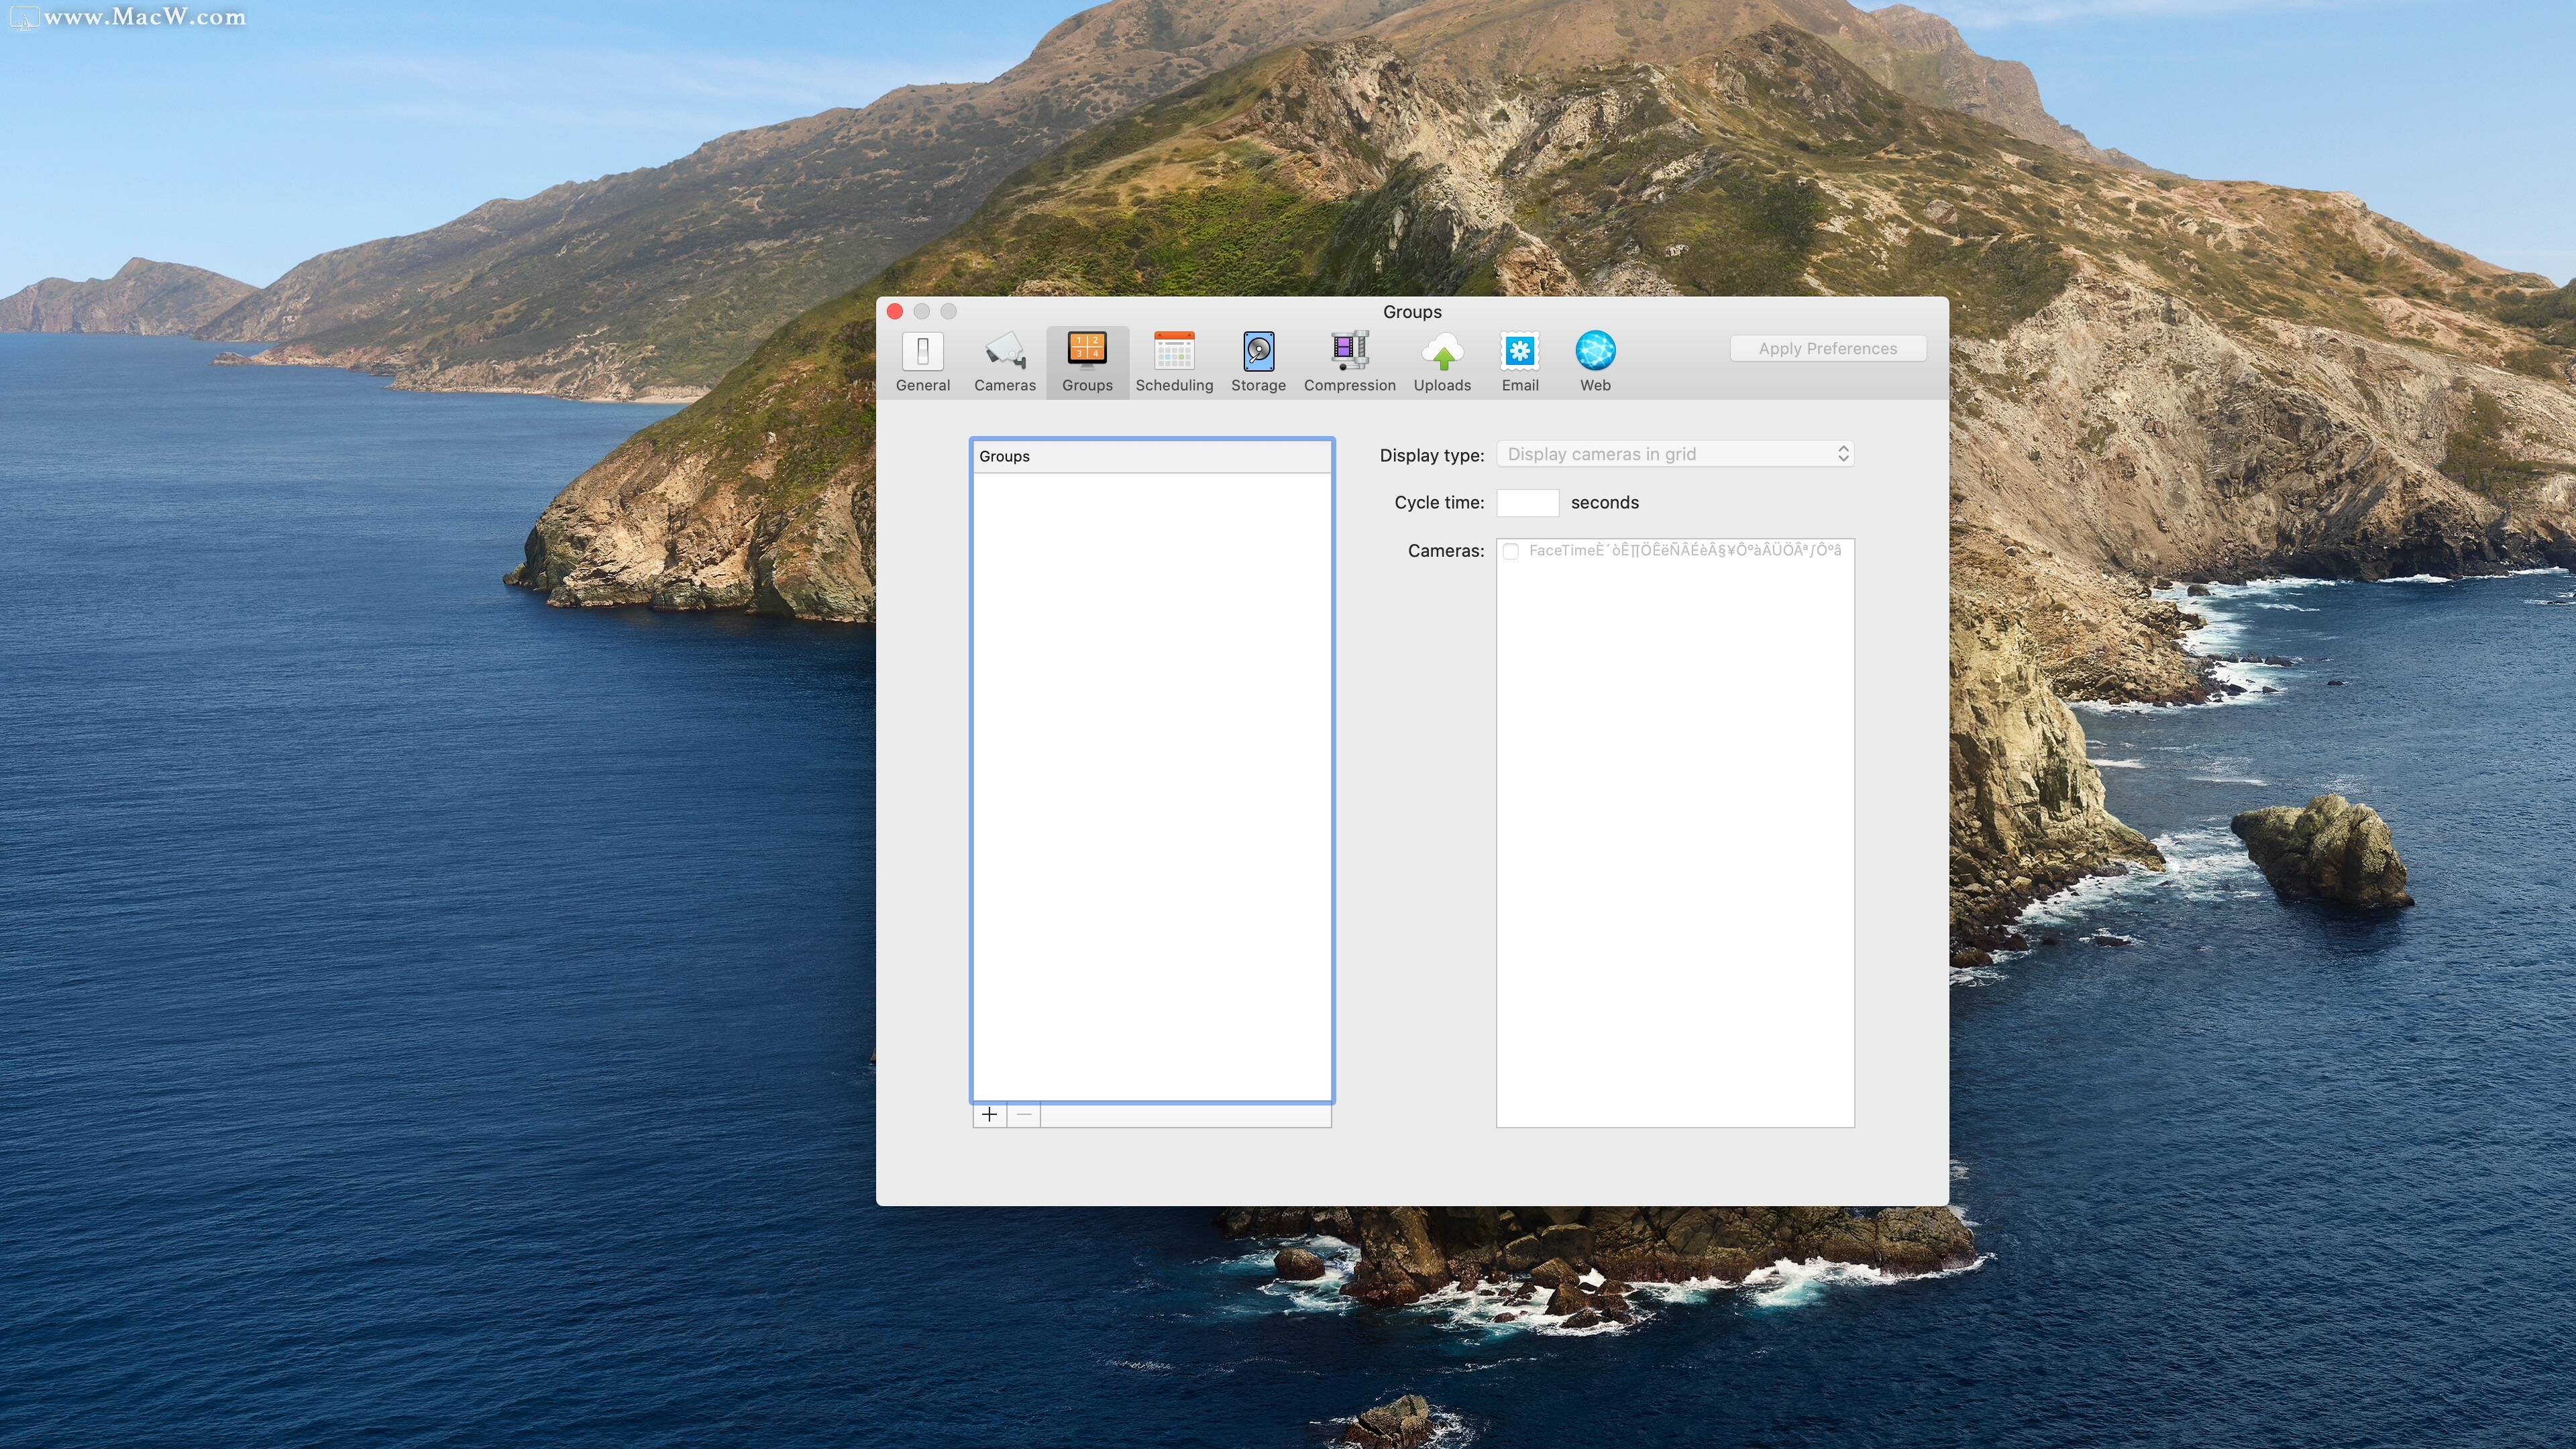Open the Web globe pane
Screen dimensions: 2576x1449
click(1595, 361)
